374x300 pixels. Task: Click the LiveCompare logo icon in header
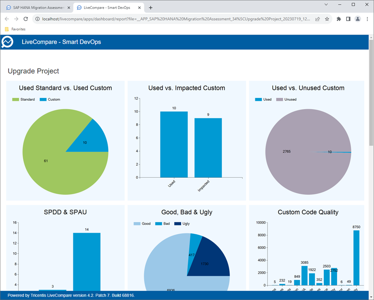[x=7, y=42]
